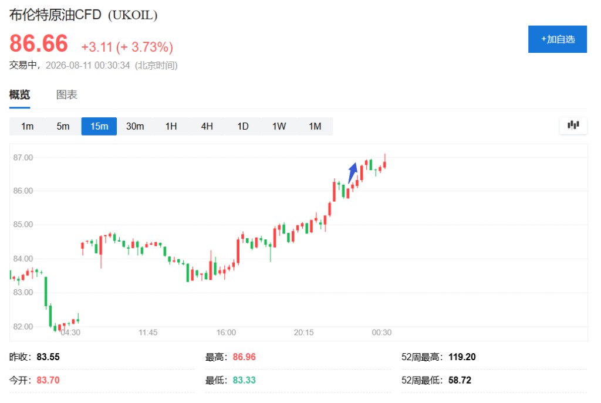Viewport: 601px width, 403px height.
Task: Click the candlestick chart type icon
Action: click(573, 126)
